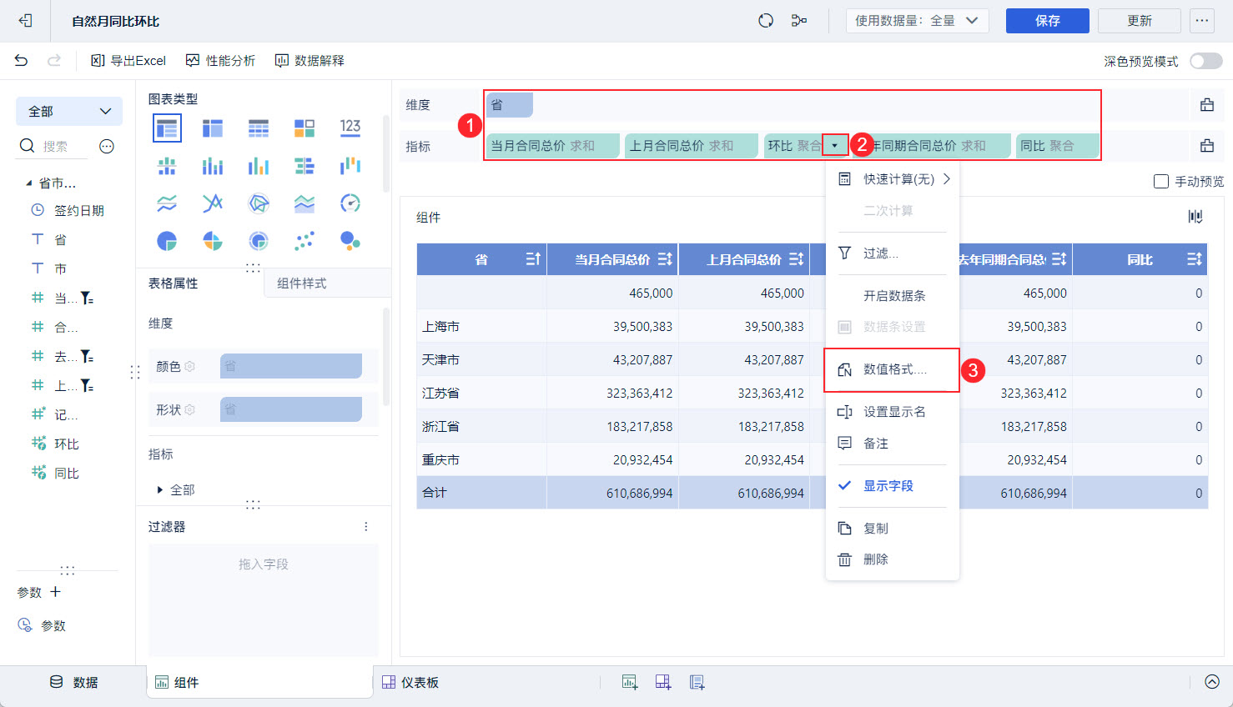Click the 保存 save button
The height and width of the screenshot is (707, 1233).
(x=1048, y=21)
